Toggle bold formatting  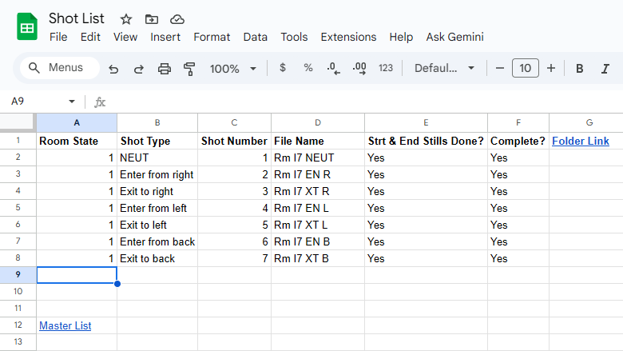click(x=580, y=69)
